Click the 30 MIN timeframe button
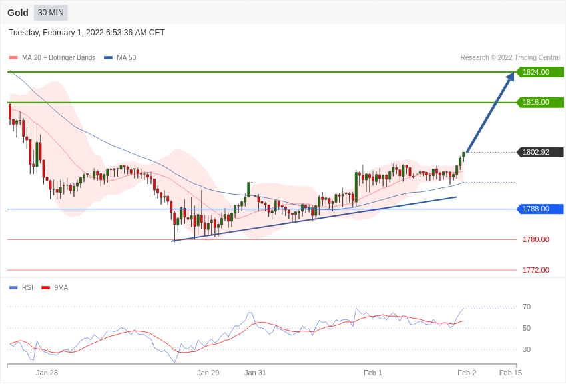 click(x=51, y=13)
